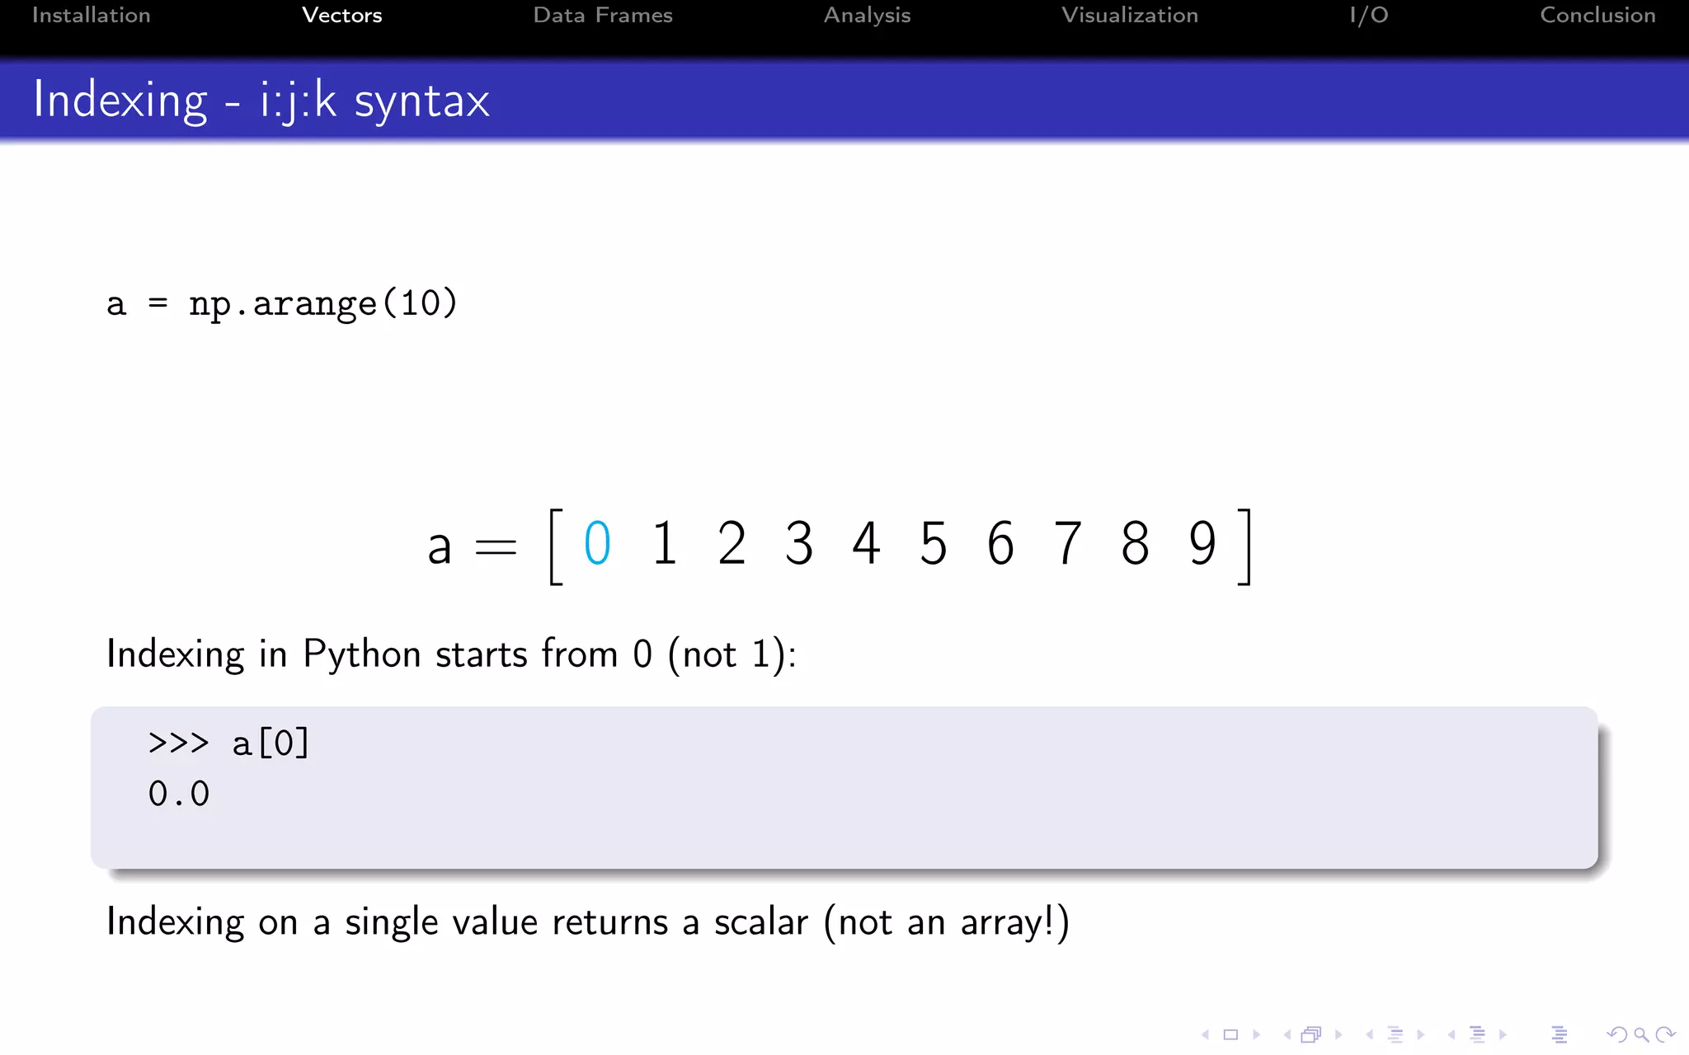Click the magnifier search icon

pyautogui.click(x=1641, y=1034)
